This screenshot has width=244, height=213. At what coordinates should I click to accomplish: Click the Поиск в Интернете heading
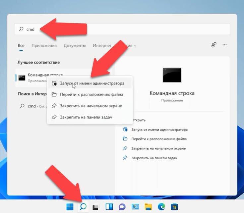[x=32, y=94]
